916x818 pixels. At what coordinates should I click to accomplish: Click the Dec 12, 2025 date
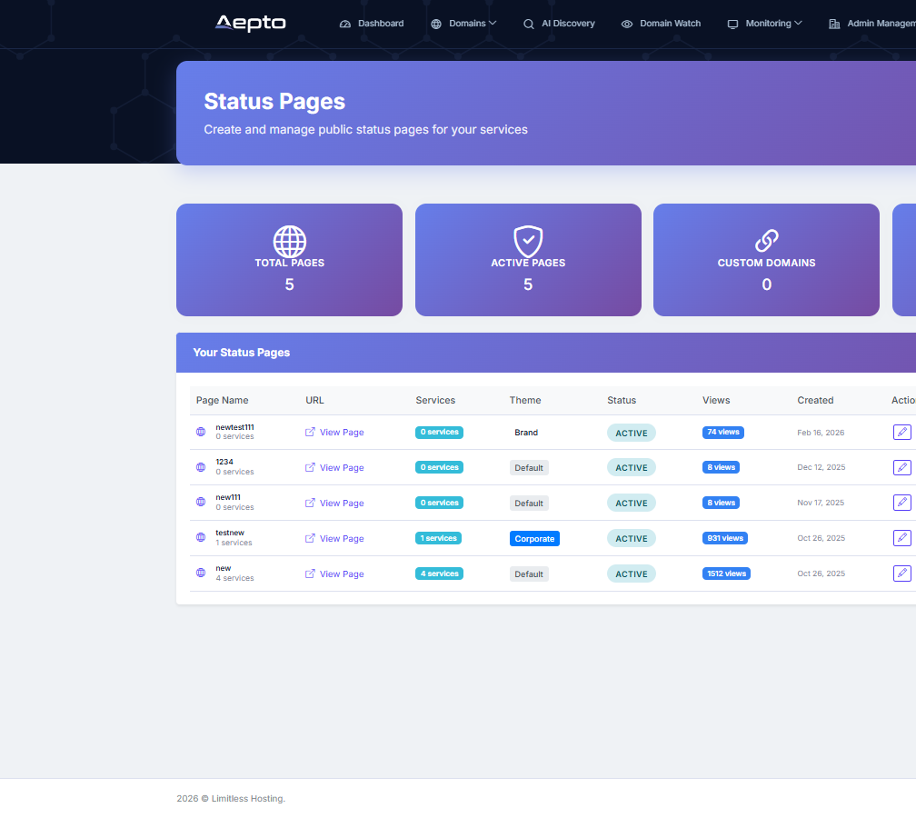pos(821,467)
